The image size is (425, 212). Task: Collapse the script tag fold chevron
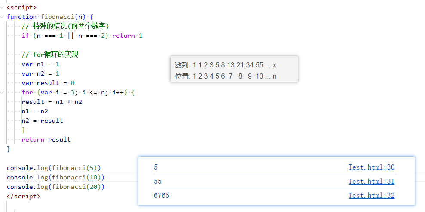[2, 7]
